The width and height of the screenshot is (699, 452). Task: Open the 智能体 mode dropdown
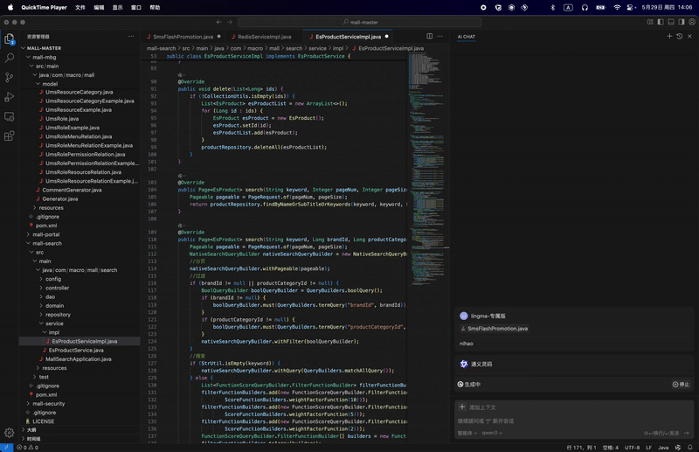point(467,433)
